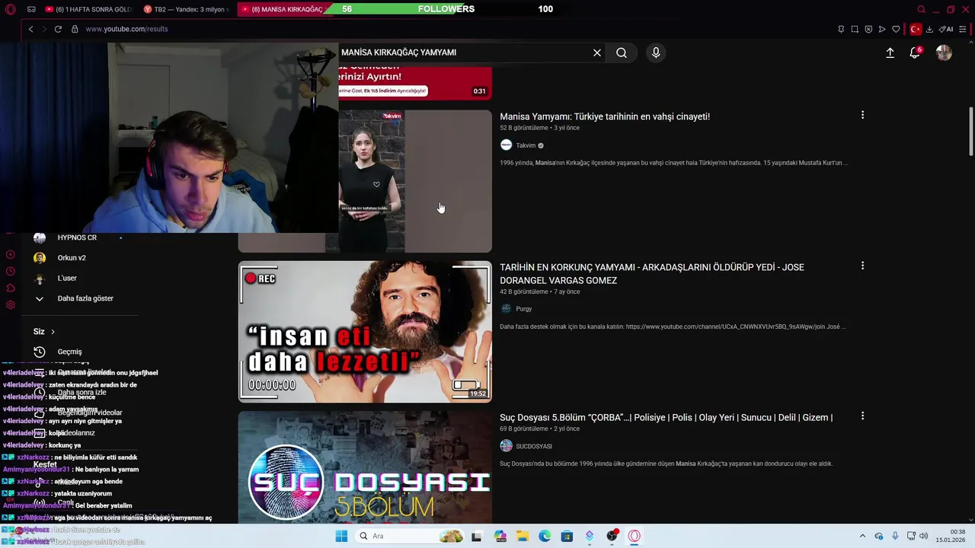Take a snapshot with the capture icon
This screenshot has height=548, width=975.
855,29
